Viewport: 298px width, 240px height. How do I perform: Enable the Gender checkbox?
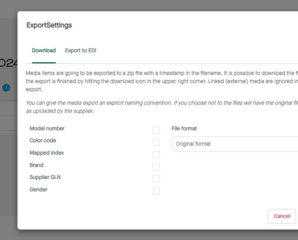(x=156, y=191)
